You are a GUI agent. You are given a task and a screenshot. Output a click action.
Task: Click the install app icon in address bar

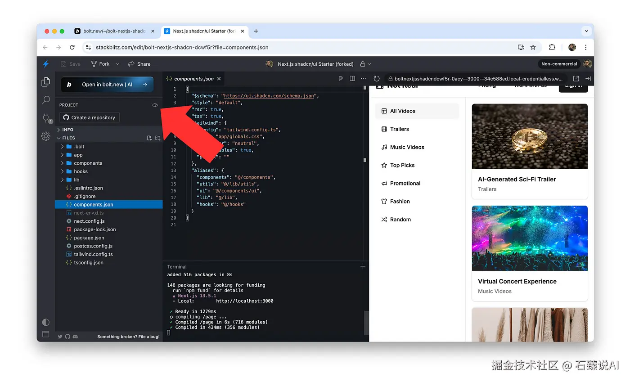click(521, 47)
